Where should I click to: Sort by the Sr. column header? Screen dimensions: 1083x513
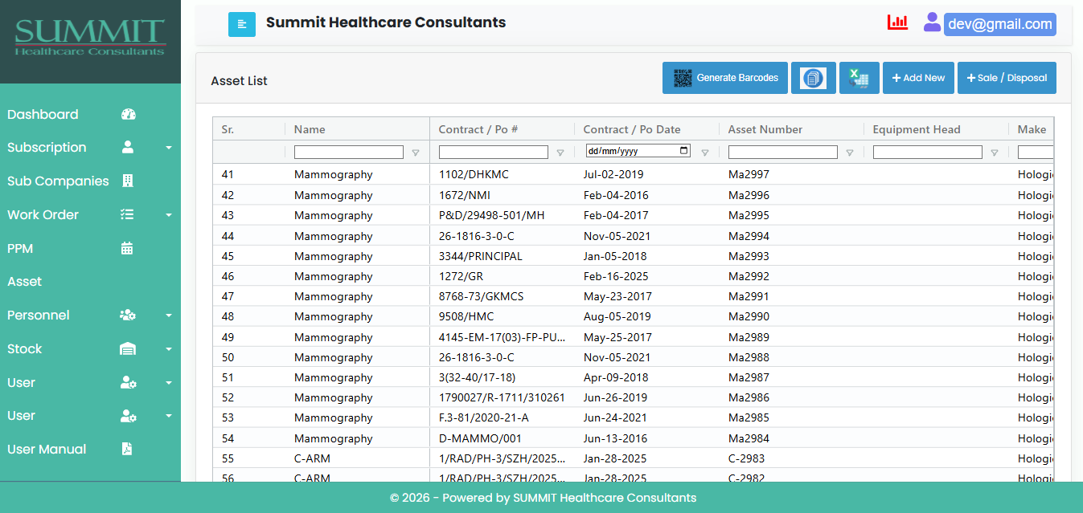[228, 129]
